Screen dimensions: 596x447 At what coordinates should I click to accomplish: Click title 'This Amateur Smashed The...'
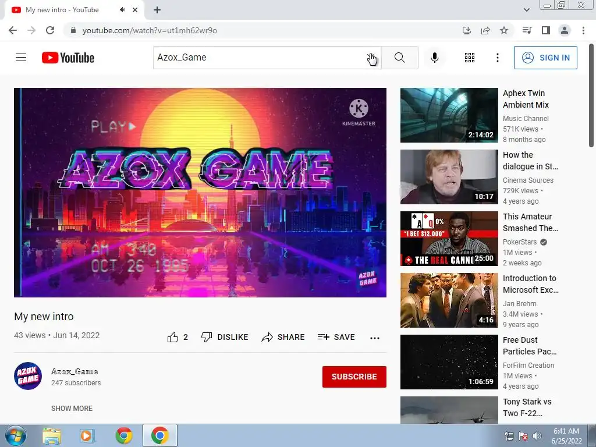[x=530, y=222]
